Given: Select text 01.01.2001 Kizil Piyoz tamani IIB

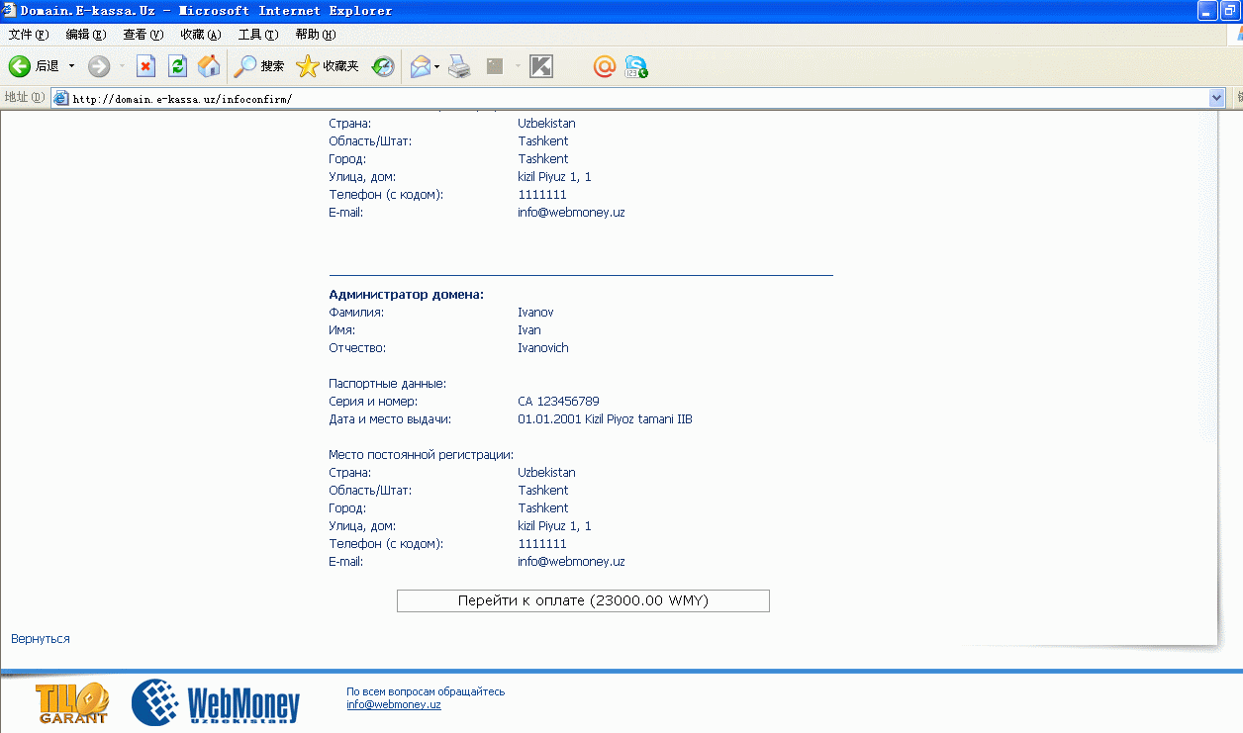Looking at the screenshot, I should [x=605, y=419].
